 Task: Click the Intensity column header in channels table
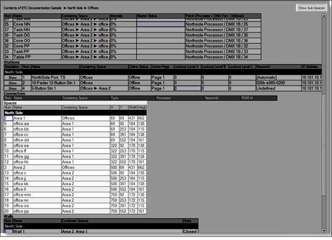[123, 16]
